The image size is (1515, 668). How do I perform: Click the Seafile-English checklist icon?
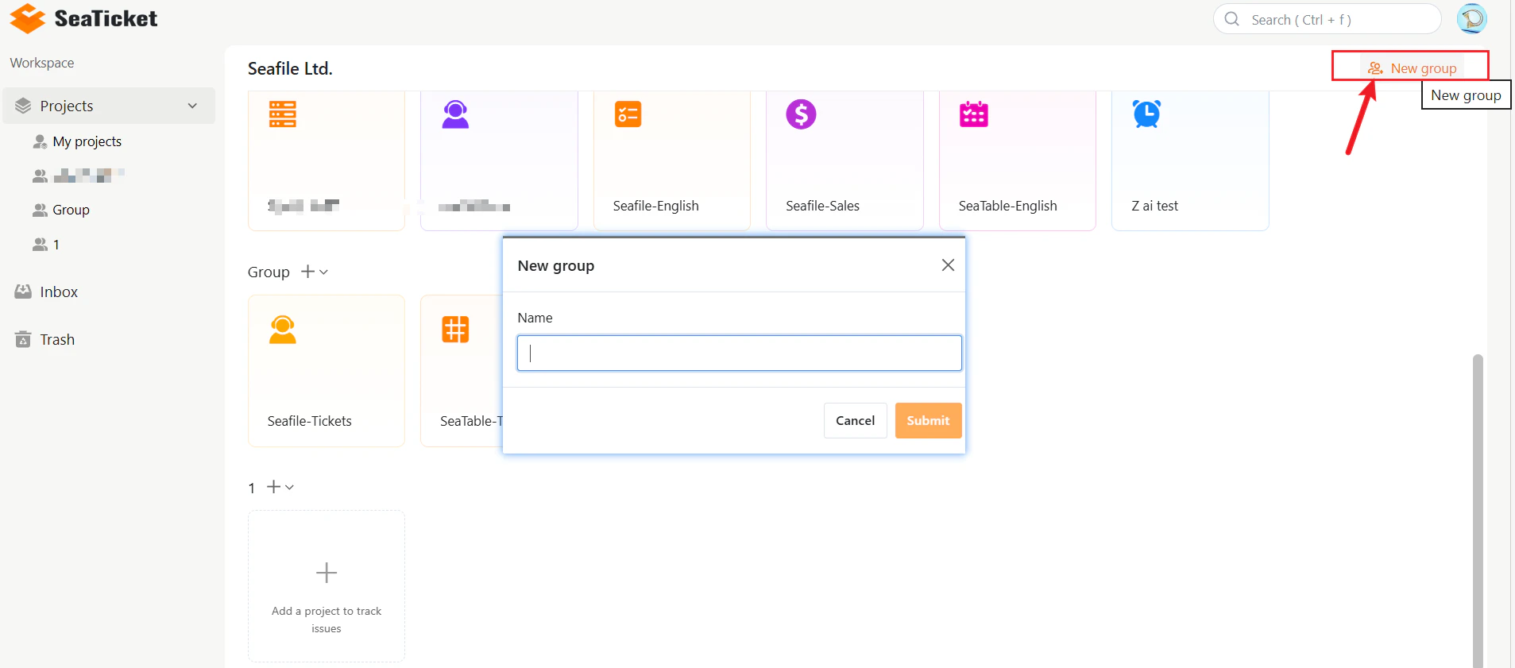[628, 114]
